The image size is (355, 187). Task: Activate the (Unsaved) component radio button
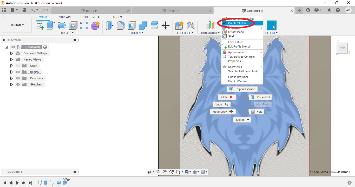45,47
